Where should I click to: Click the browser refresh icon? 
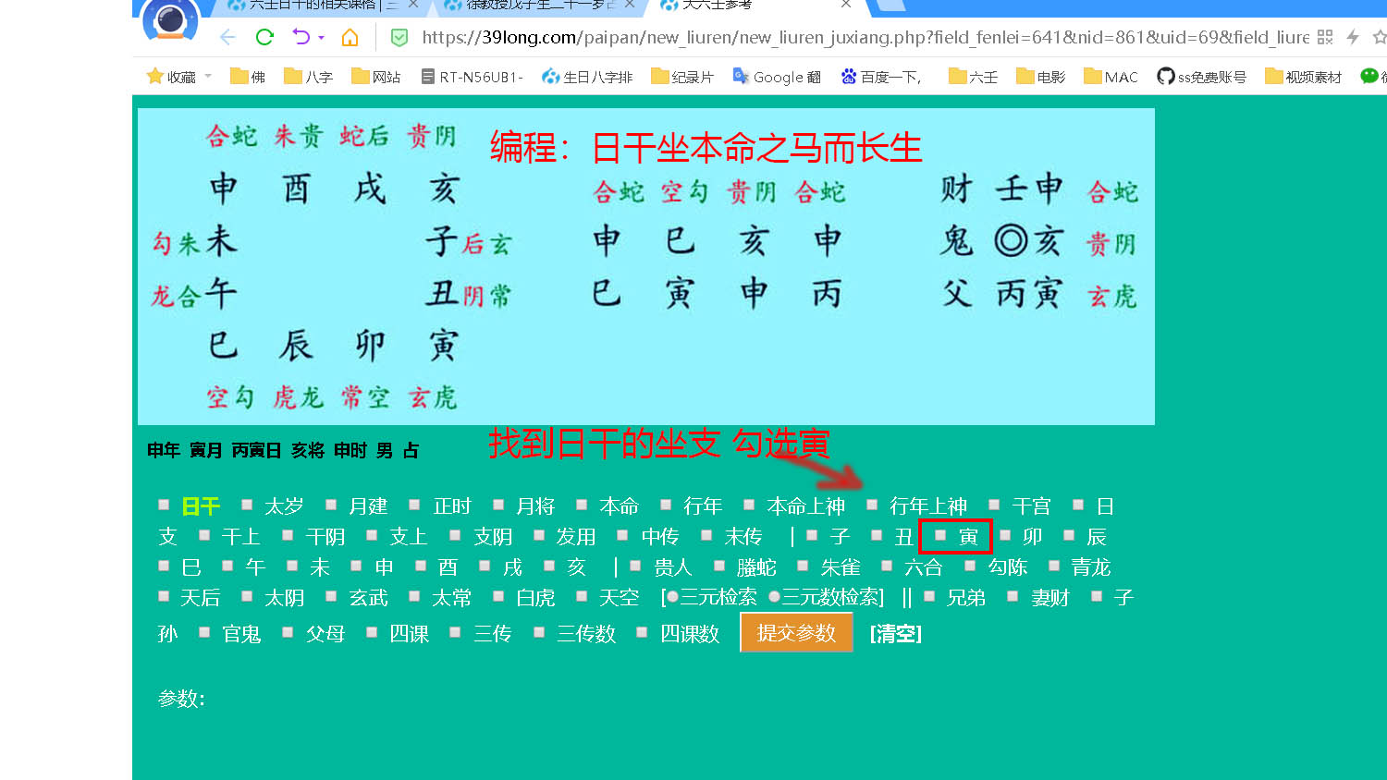pos(264,37)
